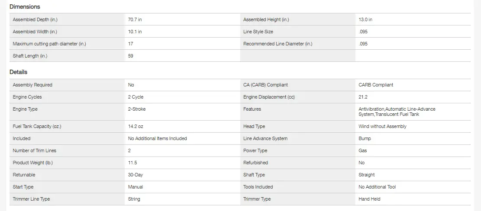
Task: Click the Details section heading
Action: pos(19,72)
